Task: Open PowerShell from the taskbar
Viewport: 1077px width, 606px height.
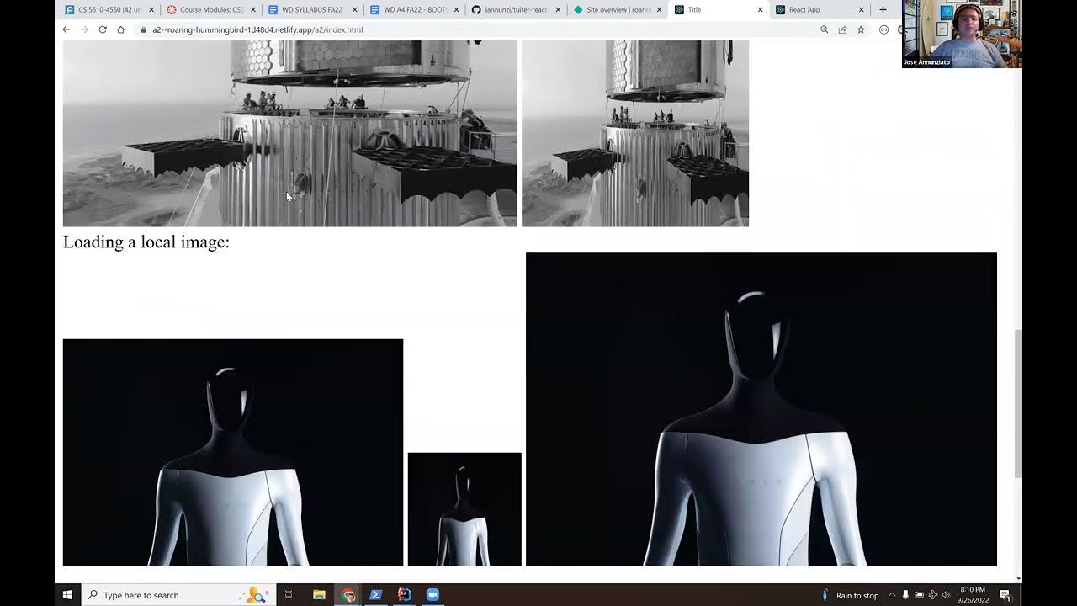Action: [x=376, y=595]
